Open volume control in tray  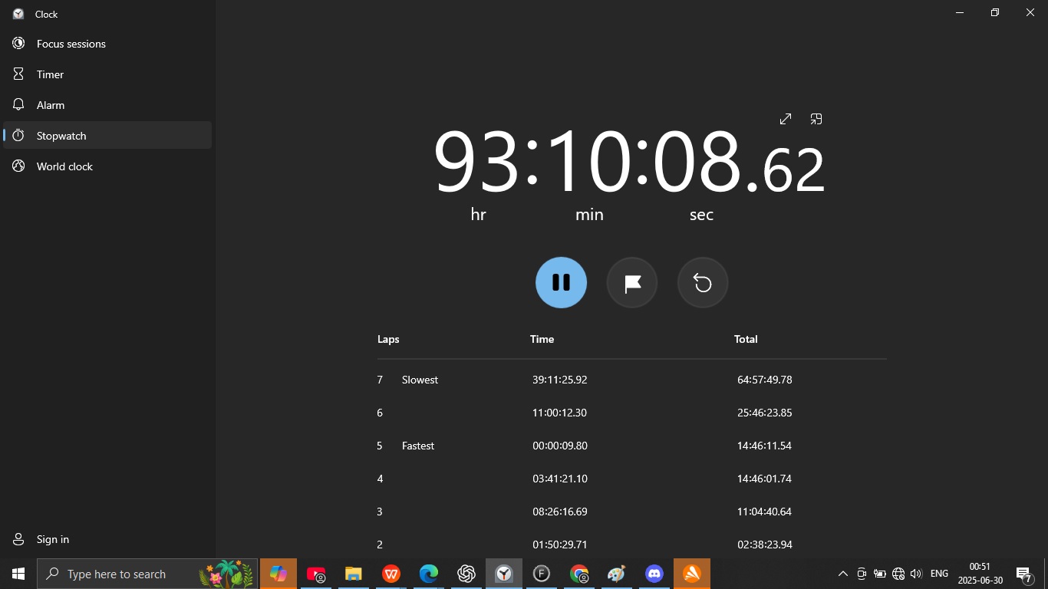point(916,574)
